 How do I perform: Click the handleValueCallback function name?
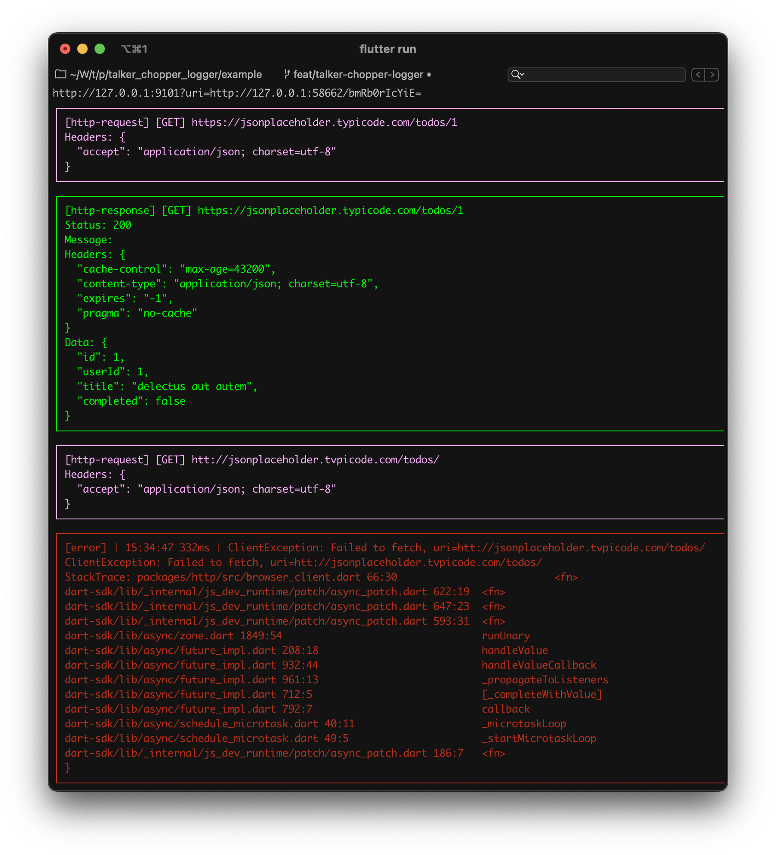click(539, 665)
